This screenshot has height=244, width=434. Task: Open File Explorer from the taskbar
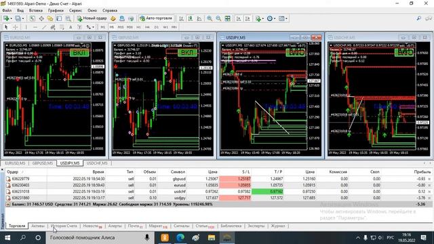point(212,238)
